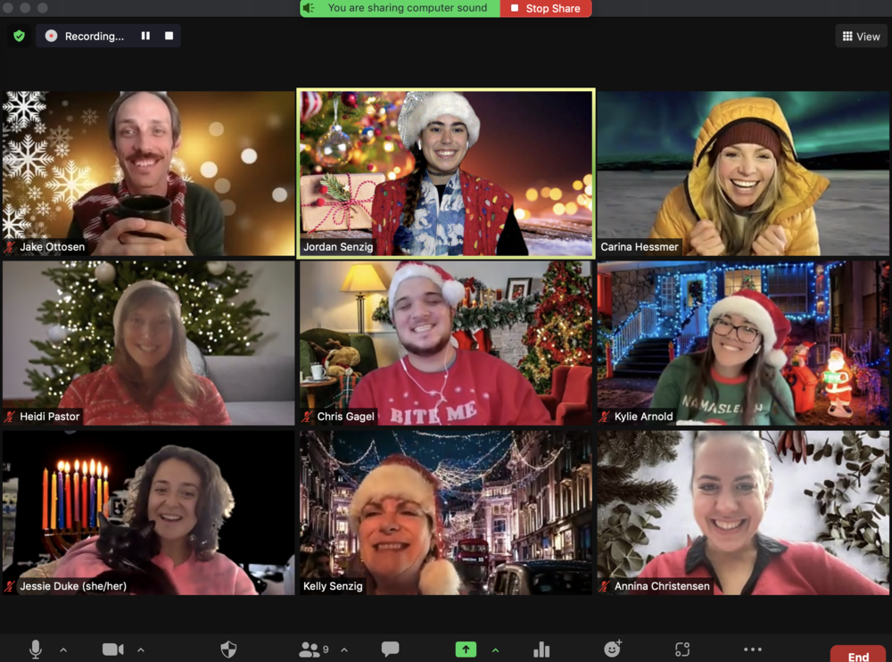892x662 pixels.
Task: Click the muted mic icon by Heidi Pastor
Action: [x=10, y=416]
